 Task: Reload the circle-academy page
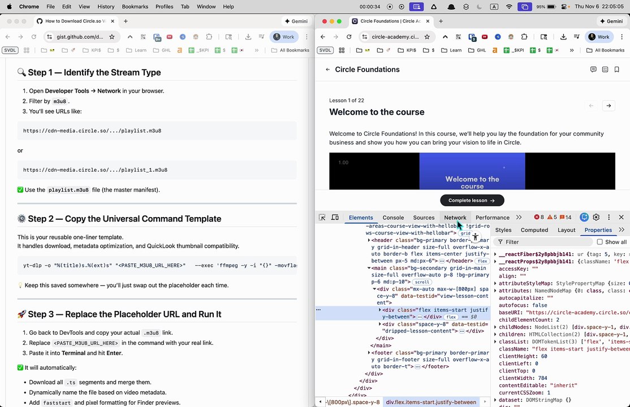(349, 37)
